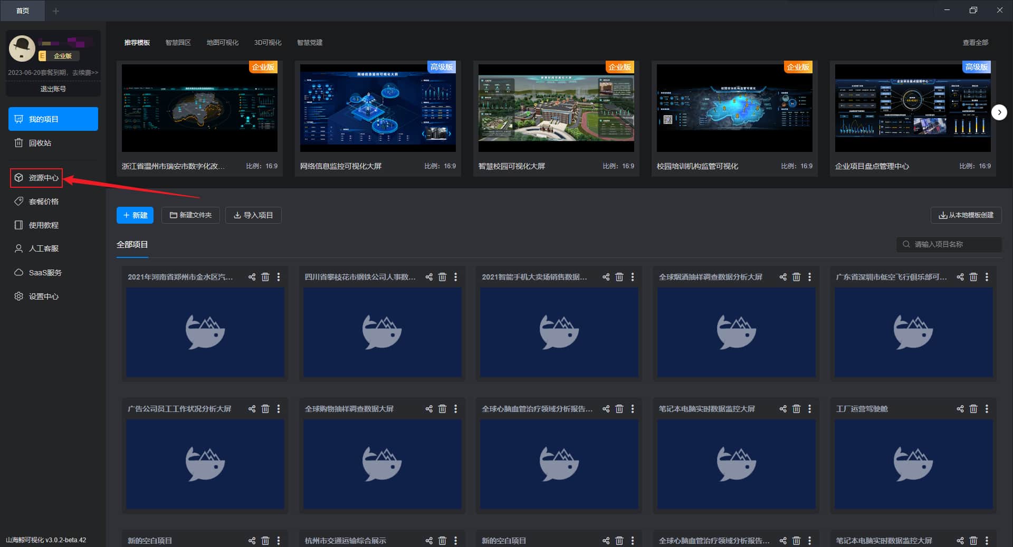Screen dimensions: 1013x547
Task: Open more options for 2021年河南省郑州市 project
Action: [279, 277]
